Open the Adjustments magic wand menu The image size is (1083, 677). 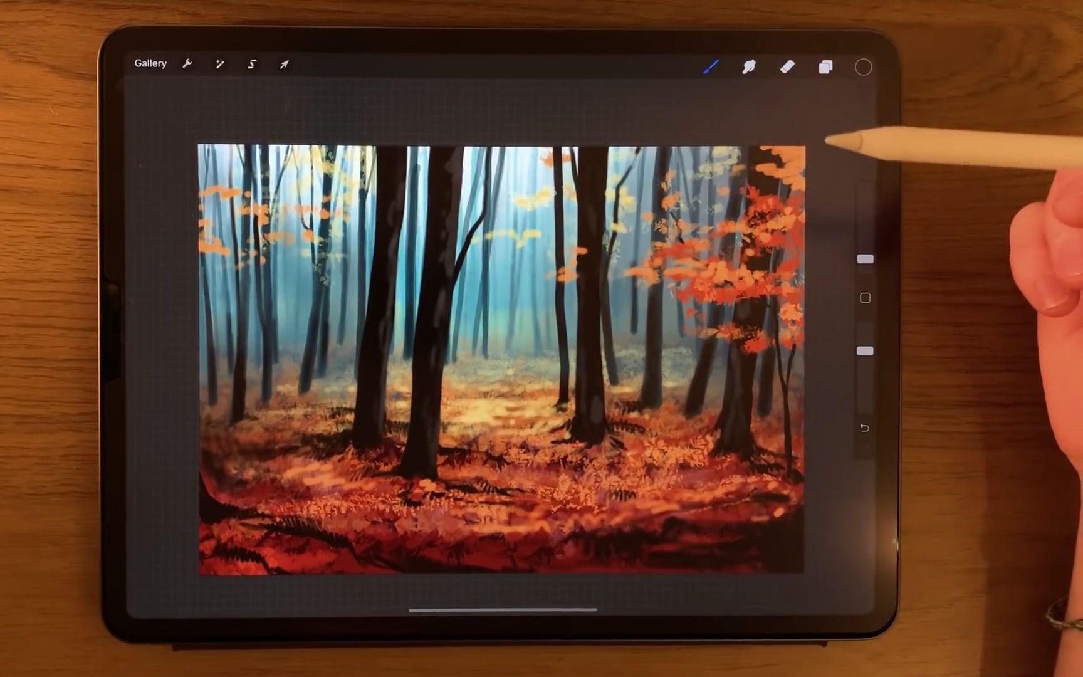[219, 64]
